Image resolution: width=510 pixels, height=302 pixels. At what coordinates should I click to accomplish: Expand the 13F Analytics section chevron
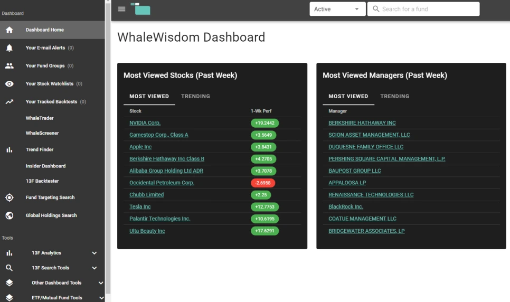(x=95, y=253)
